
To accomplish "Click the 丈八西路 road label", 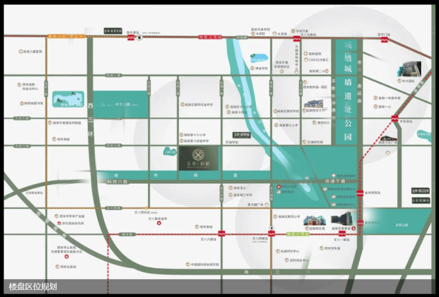I will 113,208.
